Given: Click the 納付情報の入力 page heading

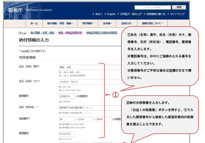Looking at the screenshot, I should click(34, 40).
